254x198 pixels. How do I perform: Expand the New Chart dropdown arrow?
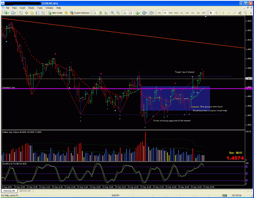click(x=9, y=13)
